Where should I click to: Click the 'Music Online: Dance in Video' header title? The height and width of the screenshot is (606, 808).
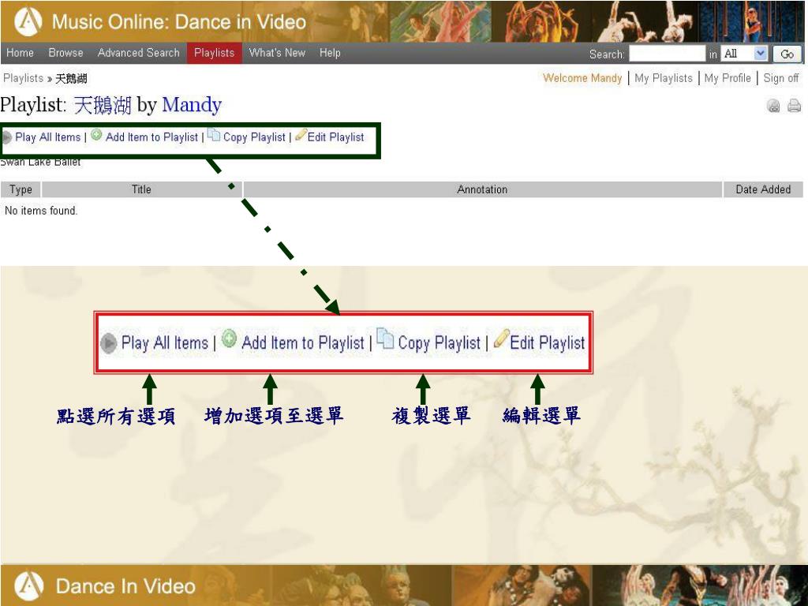tap(179, 21)
